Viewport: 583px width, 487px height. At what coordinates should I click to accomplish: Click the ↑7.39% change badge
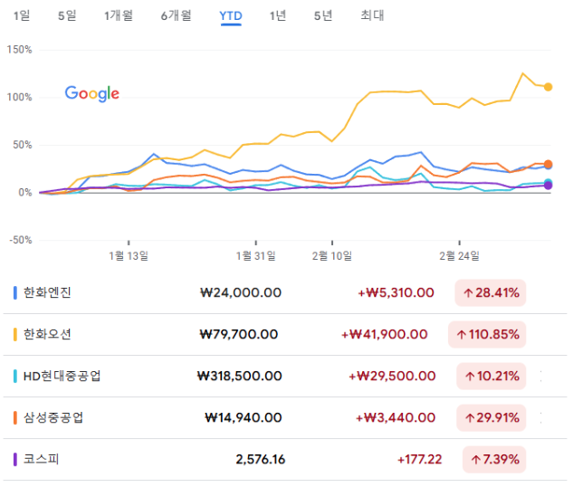click(x=494, y=460)
